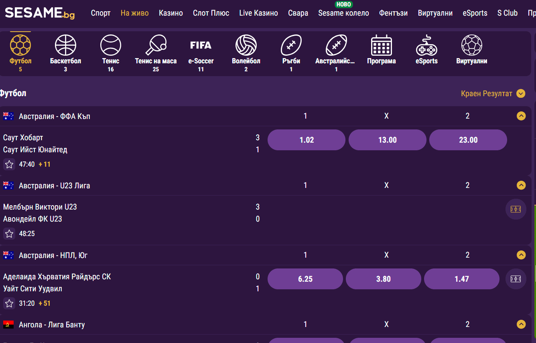Select the FIFA e-Soccer icon

click(201, 45)
